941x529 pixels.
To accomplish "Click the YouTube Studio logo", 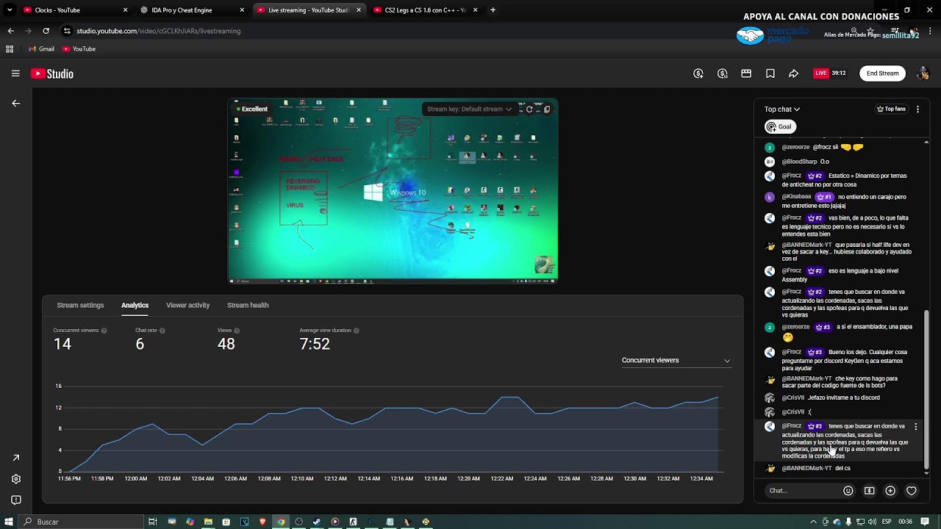I will tap(51, 73).
